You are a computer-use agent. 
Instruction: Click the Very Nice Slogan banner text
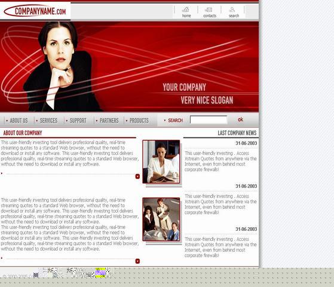point(207,100)
